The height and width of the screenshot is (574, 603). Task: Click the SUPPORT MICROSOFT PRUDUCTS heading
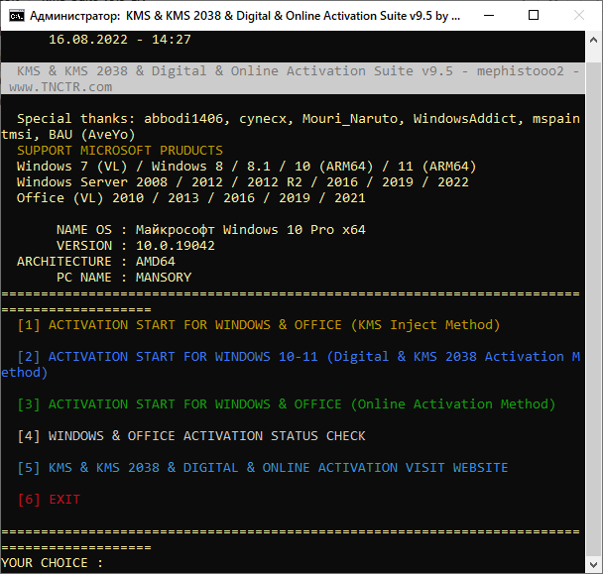120,151
